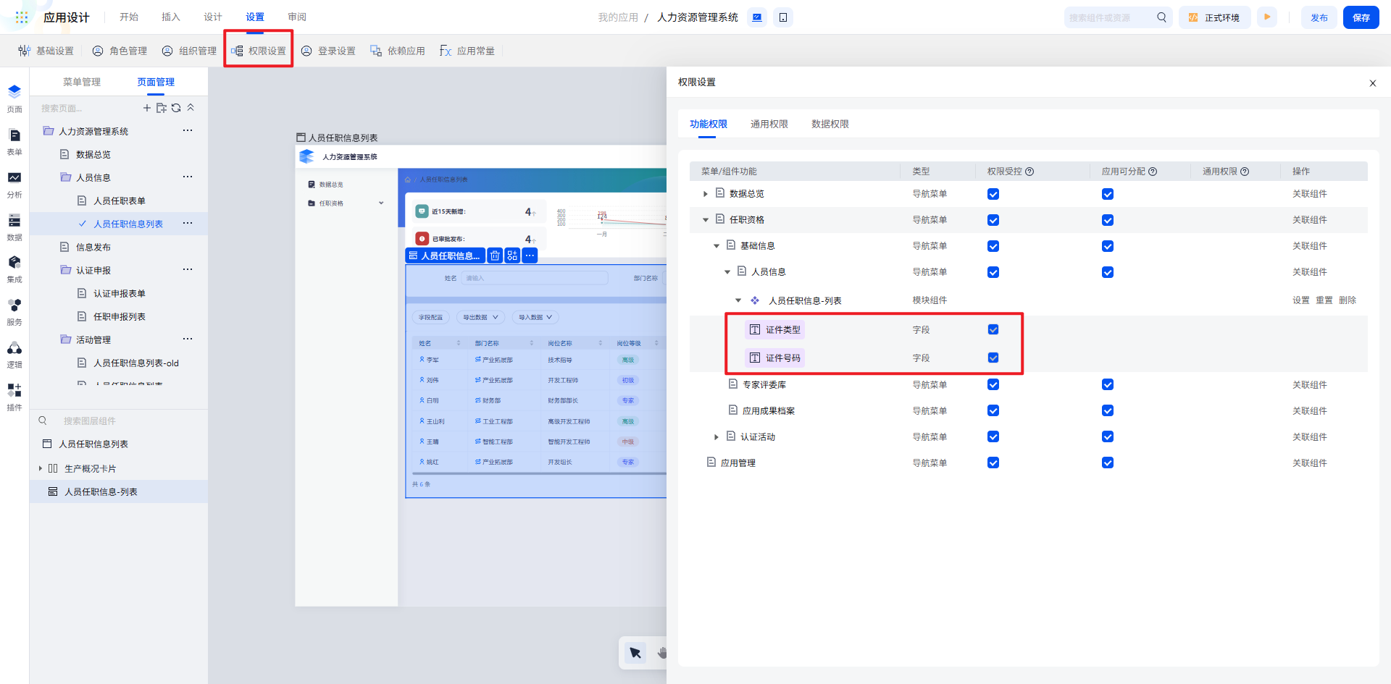1391x684 pixels.
Task: Toggle 权限受控 checkbox for 应用管理
Action: (993, 463)
